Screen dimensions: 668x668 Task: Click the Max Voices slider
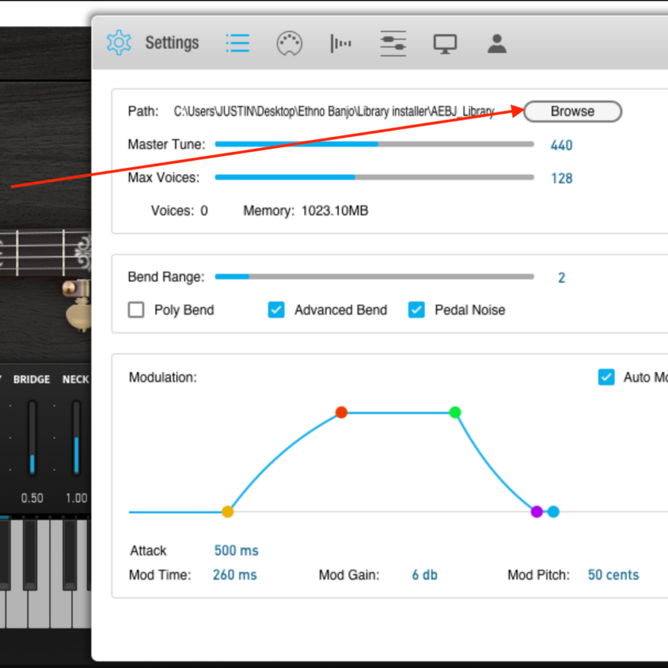tap(374, 177)
